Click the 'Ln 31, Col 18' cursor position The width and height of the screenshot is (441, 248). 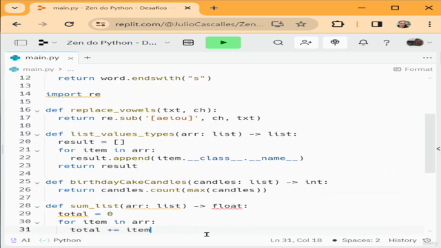(x=296, y=240)
